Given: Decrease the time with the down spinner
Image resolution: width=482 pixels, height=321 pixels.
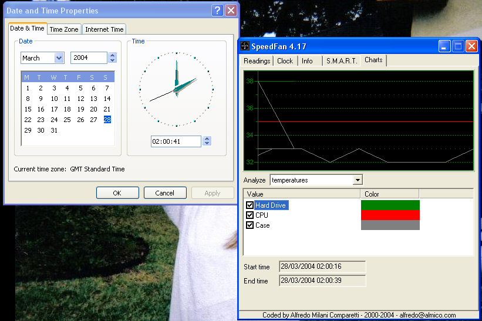Looking at the screenshot, I should point(207,144).
